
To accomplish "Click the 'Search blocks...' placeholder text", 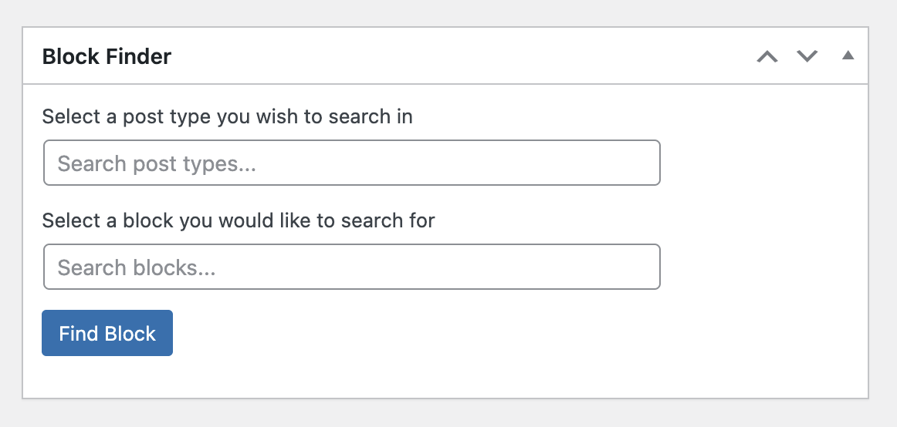I will coord(136,267).
